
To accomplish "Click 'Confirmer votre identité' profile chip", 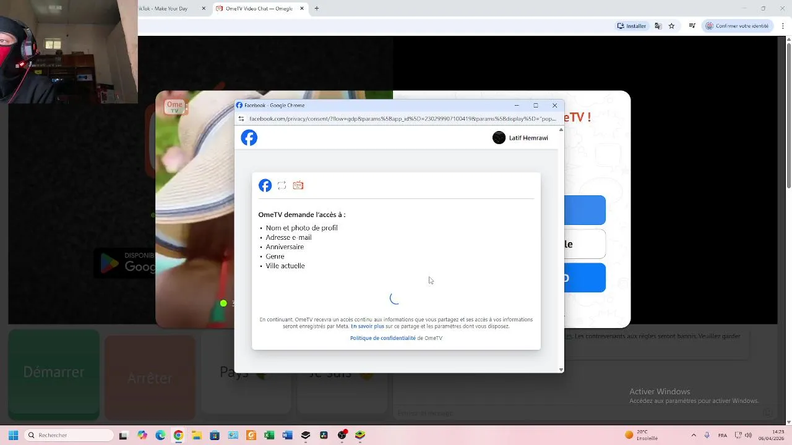I will 738,26.
